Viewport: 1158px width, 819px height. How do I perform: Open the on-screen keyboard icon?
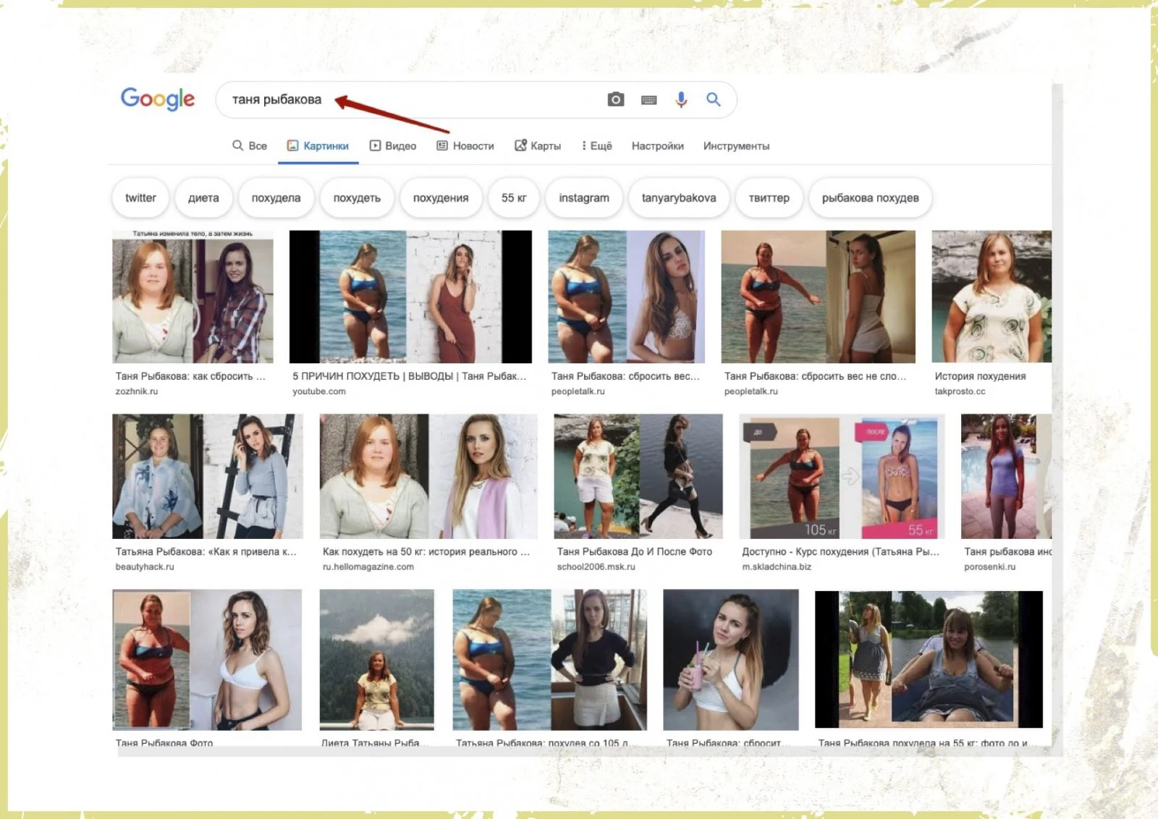click(649, 100)
